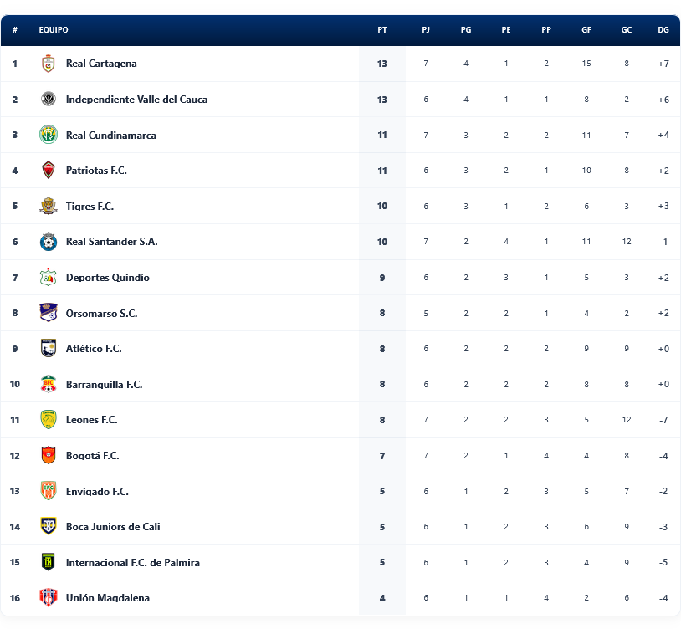This screenshot has width=681, height=629.
Task: Click the Orsomarso S.C. purple shield
Action: click(49, 313)
